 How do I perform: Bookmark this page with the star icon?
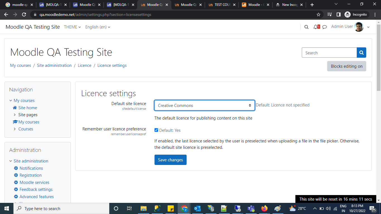click(x=319, y=14)
